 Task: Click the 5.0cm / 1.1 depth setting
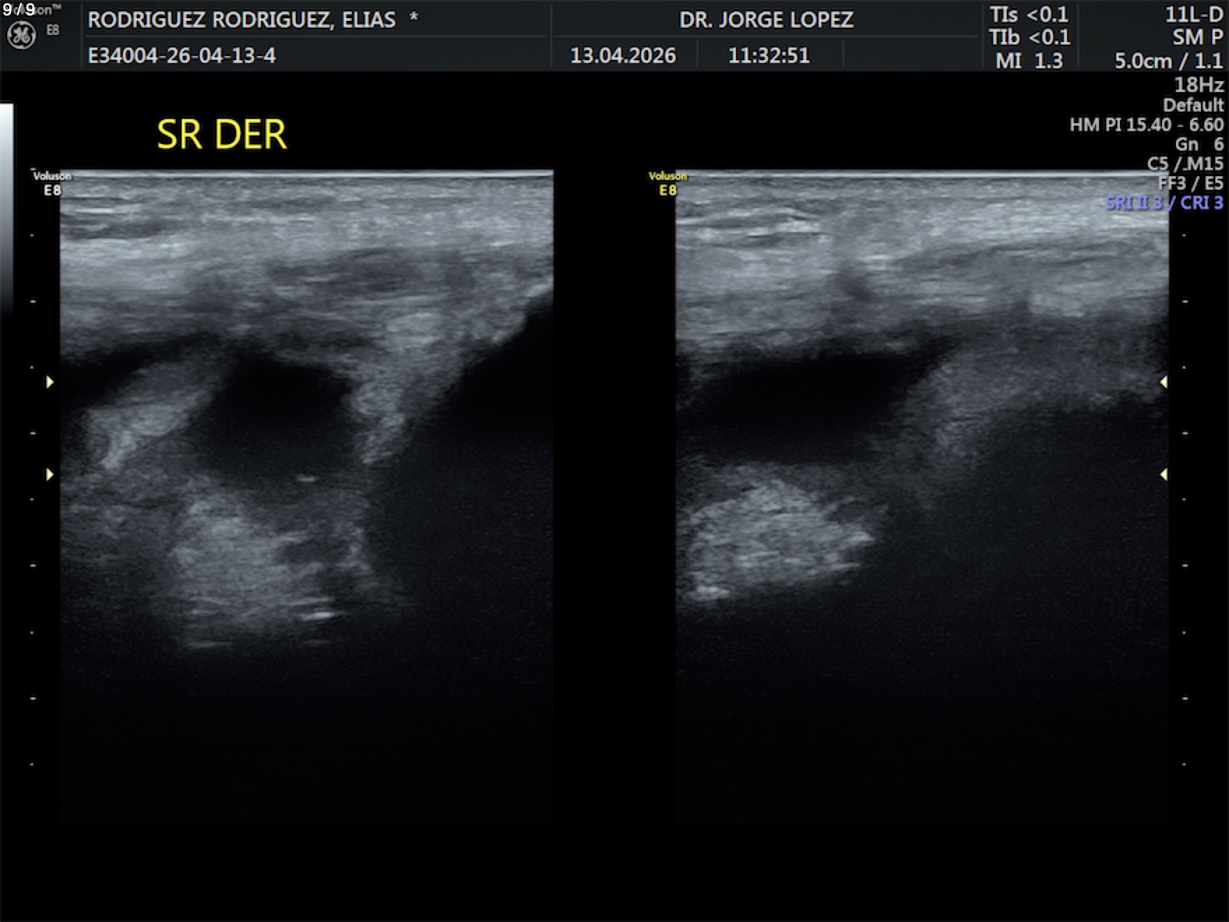point(1168,61)
